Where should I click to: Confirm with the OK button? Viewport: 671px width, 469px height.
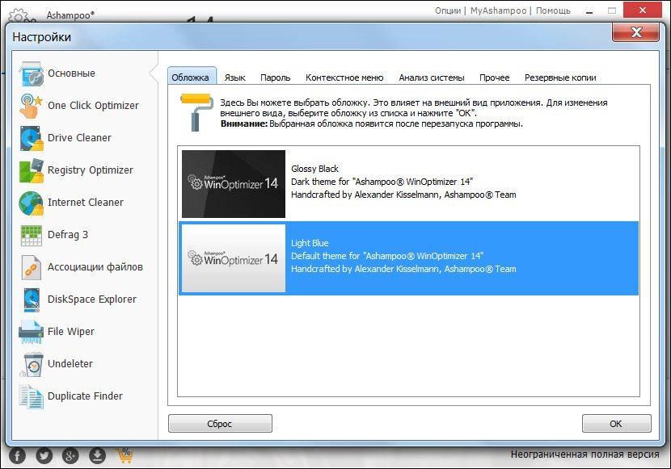pos(616,424)
